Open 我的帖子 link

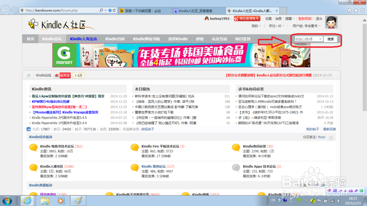[x=312, y=129]
